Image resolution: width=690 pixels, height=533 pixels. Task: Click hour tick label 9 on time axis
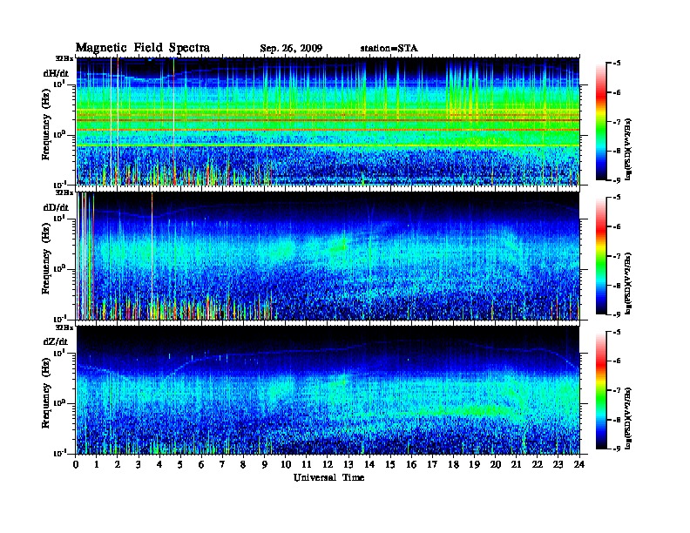pyautogui.click(x=265, y=465)
